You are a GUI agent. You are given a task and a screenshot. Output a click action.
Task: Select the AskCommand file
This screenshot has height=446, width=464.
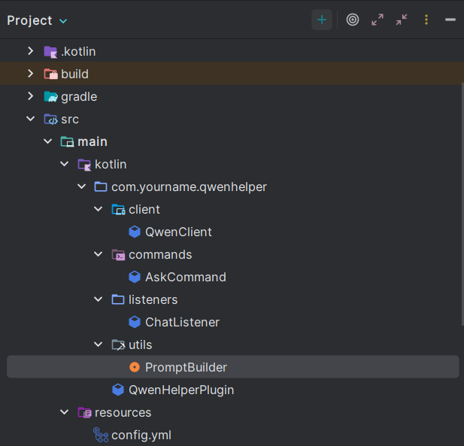point(185,277)
